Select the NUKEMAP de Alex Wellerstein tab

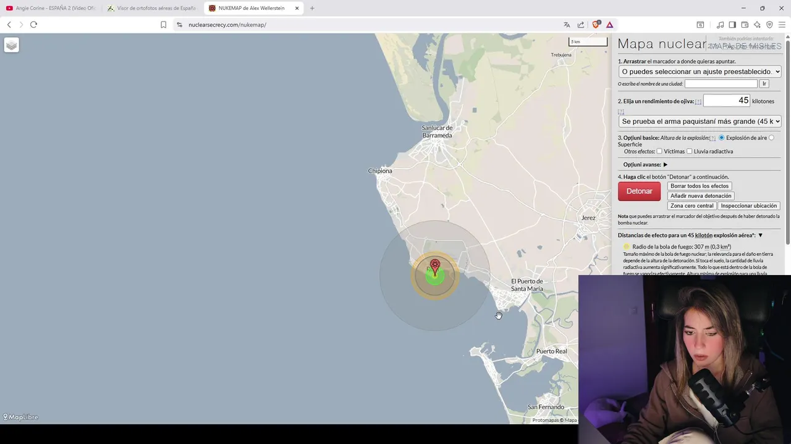point(253,8)
